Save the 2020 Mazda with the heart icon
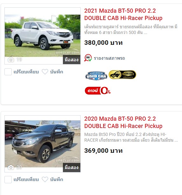The width and height of the screenshot is (182, 195). tap(45, 179)
